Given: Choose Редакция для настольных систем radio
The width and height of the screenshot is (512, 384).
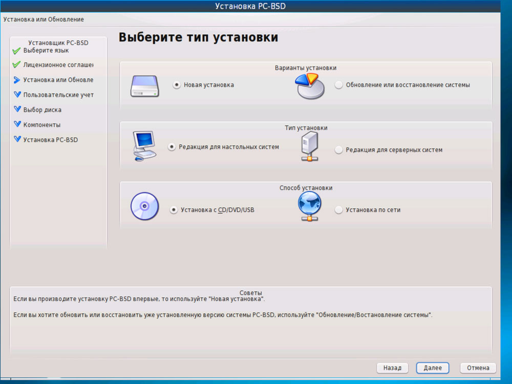Looking at the screenshot, I should point(172,147).
